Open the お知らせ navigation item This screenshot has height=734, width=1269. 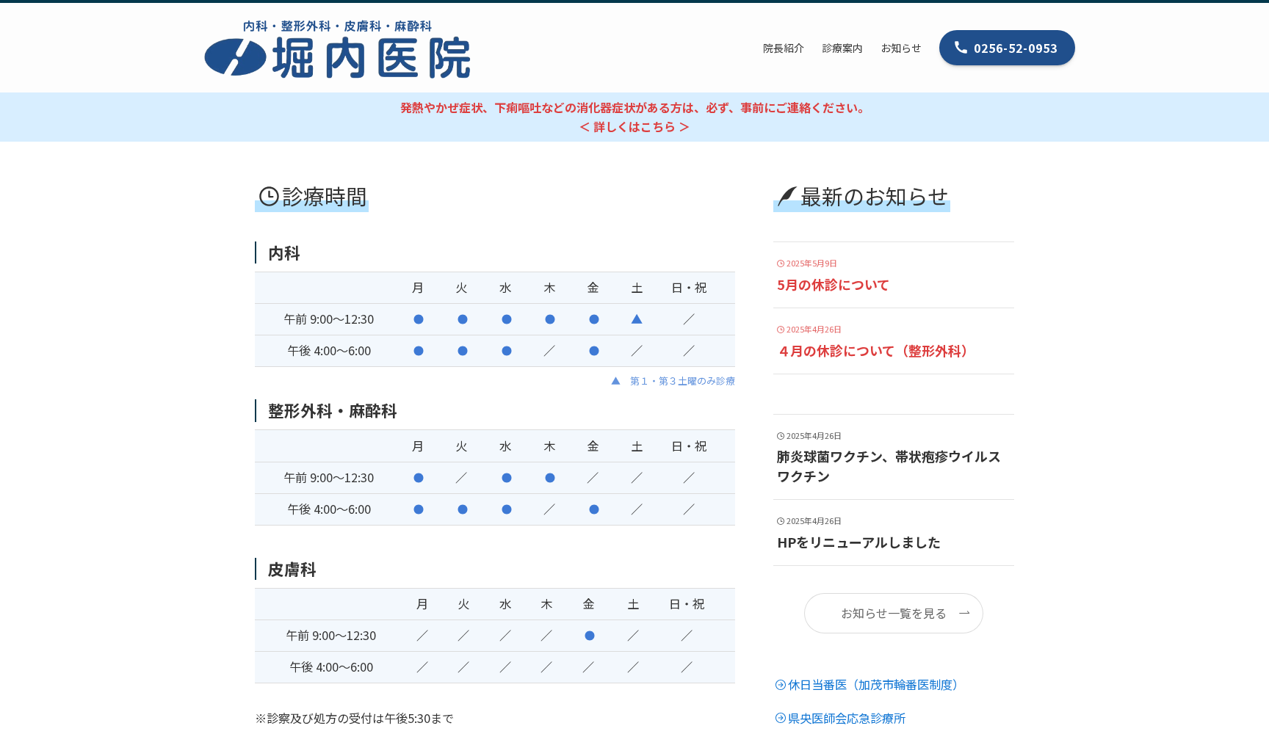[900, 48]
